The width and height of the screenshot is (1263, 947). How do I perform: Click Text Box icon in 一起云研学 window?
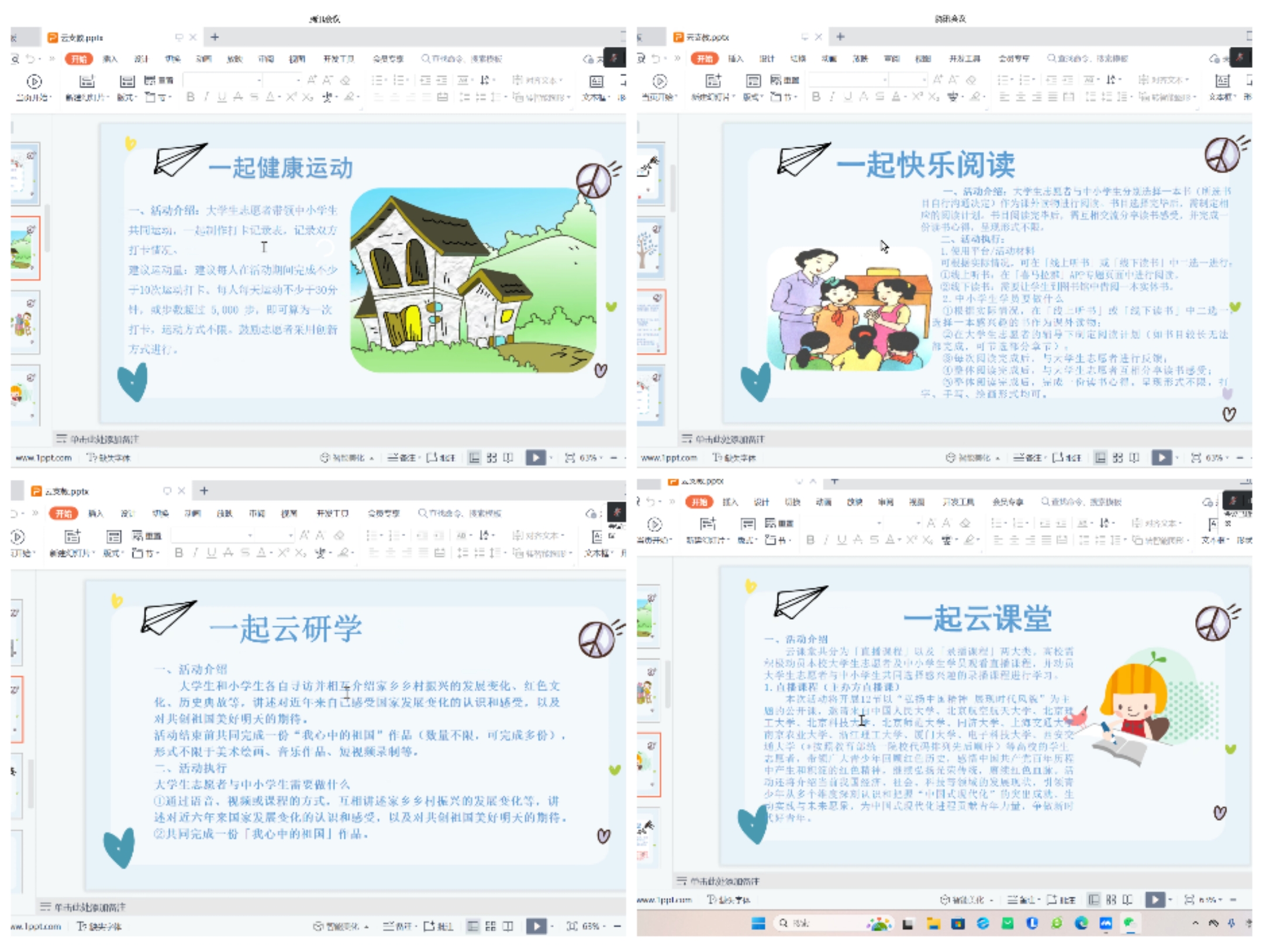pyautogui.click(x=597, y=537)
